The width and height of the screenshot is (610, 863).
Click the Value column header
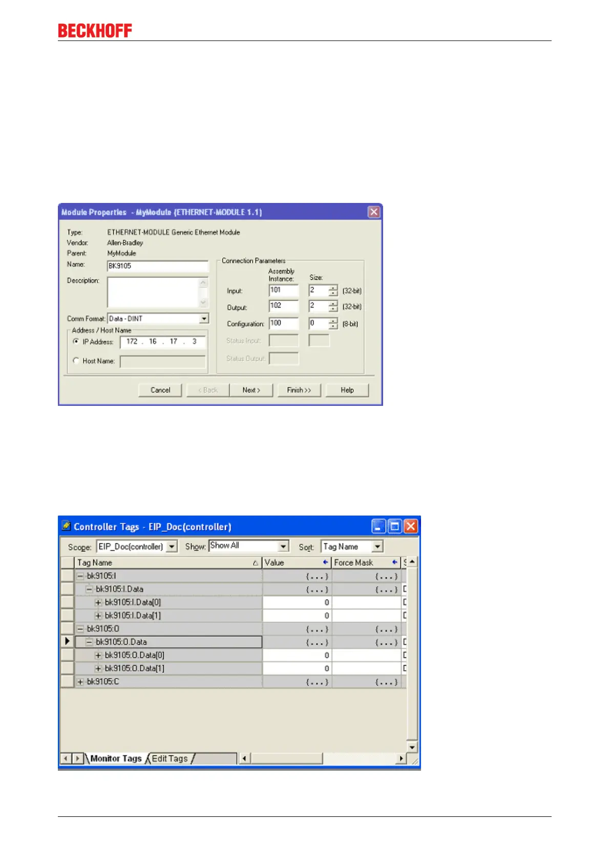[x=297, y=563]
